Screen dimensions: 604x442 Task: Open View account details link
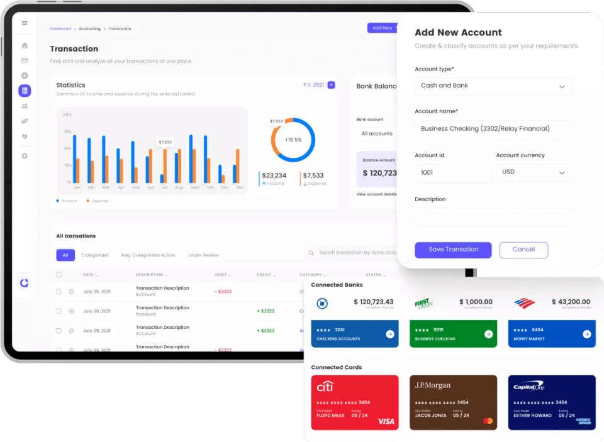(x=376, y=194)
